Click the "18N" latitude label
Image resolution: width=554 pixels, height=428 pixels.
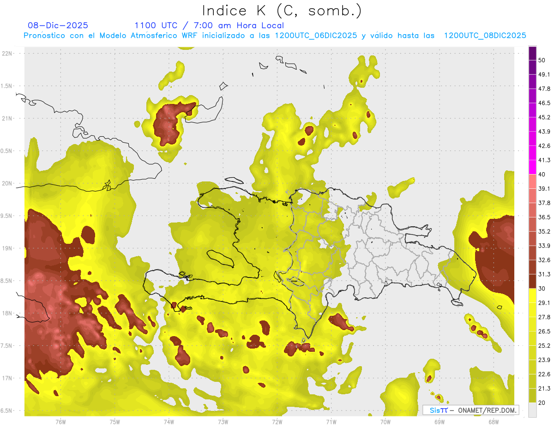pos(7,313)
